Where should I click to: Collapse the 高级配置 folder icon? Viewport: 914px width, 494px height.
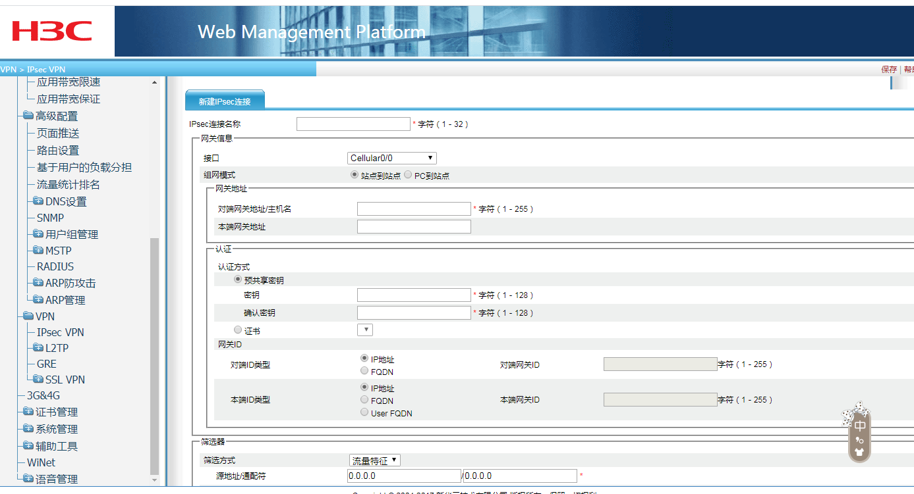pos(28,116)
